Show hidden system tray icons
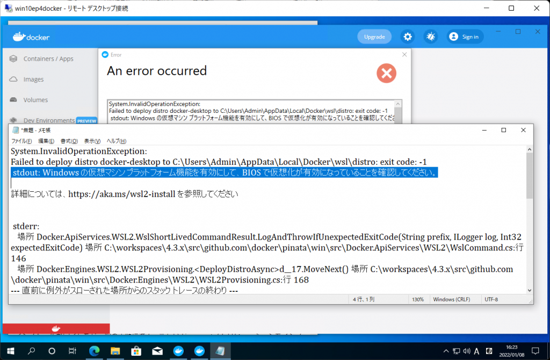 [446, 351]
